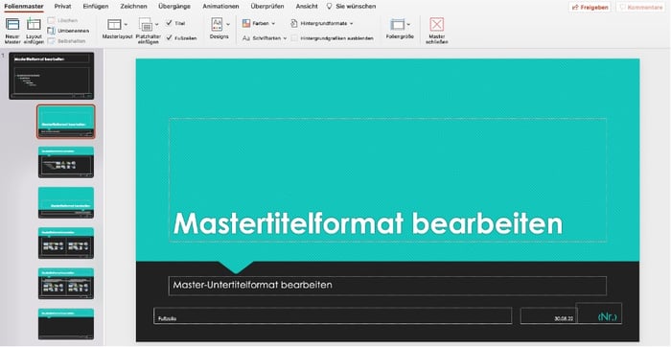
Task: Click the Mastertitelformat bearbeiten title placeholder
Action: [387, 180]
